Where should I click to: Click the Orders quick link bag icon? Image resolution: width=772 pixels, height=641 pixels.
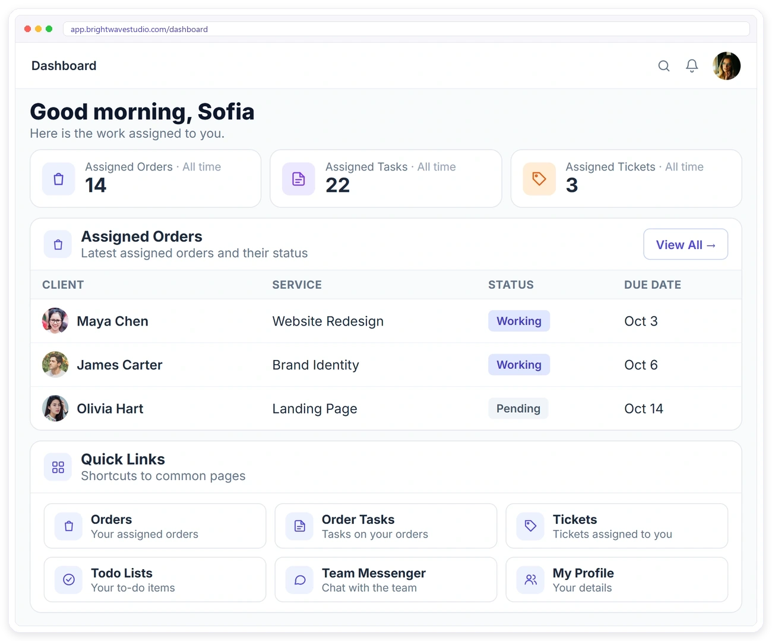pyautogui.click(x=69, y=526)
